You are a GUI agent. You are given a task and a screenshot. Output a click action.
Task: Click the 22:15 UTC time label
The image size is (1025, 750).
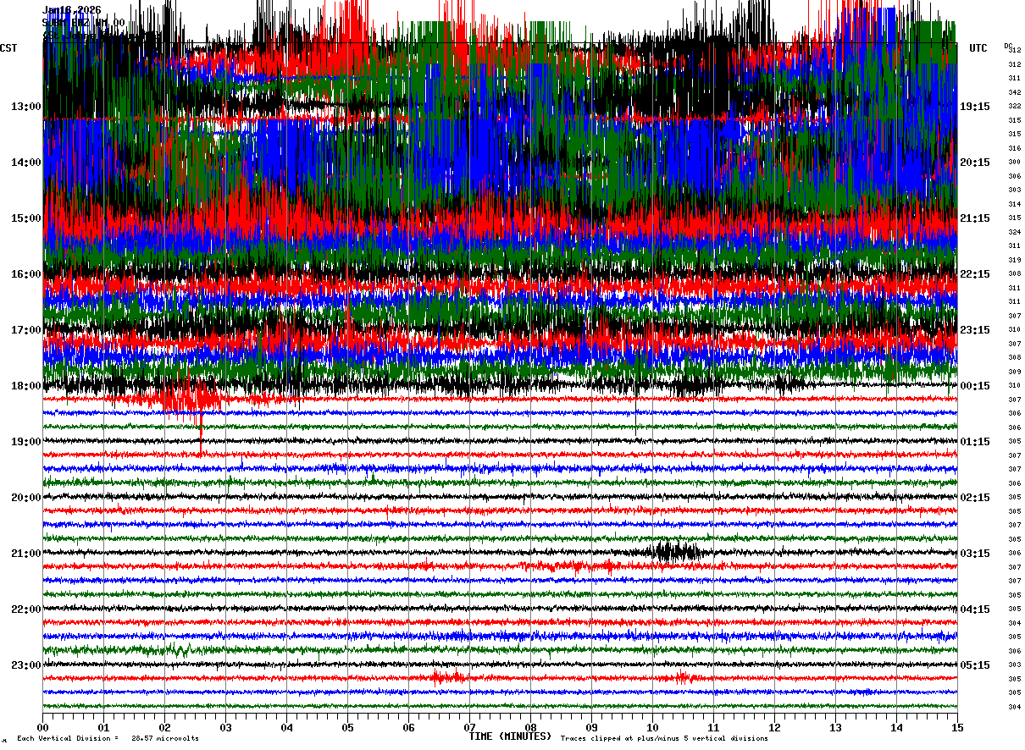pos(975,274)
